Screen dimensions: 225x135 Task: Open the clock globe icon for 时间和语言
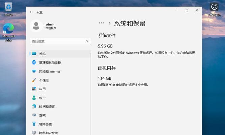[34, 106]
